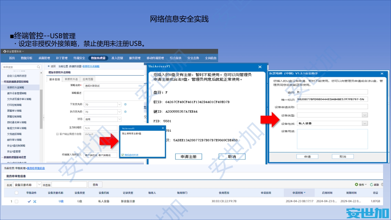Select 打印控制策略 in sidebar
391x220 pixels.
click(14, 105)
